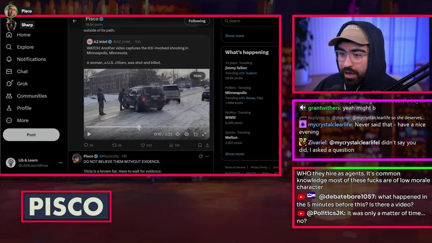Screen dimensions: 432x243
Task: Enter fullscreen using the expand arrows icon
Action: click(x=204, y=134)
